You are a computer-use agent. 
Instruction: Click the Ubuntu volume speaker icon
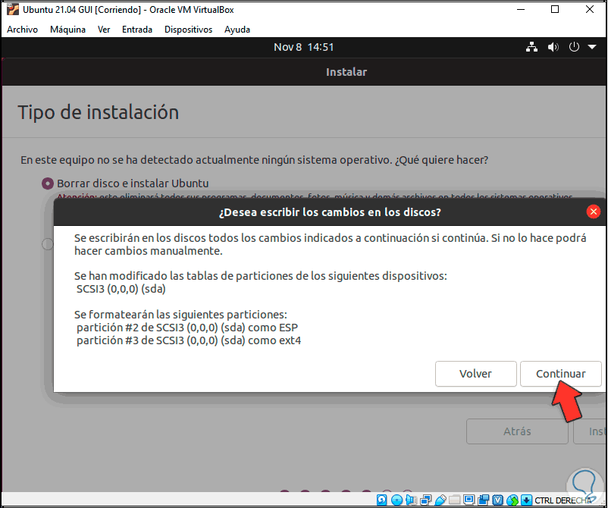(553, 47)
